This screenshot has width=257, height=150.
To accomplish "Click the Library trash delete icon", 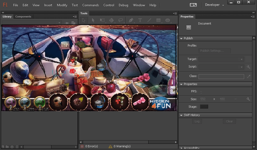I will [17, 147].
